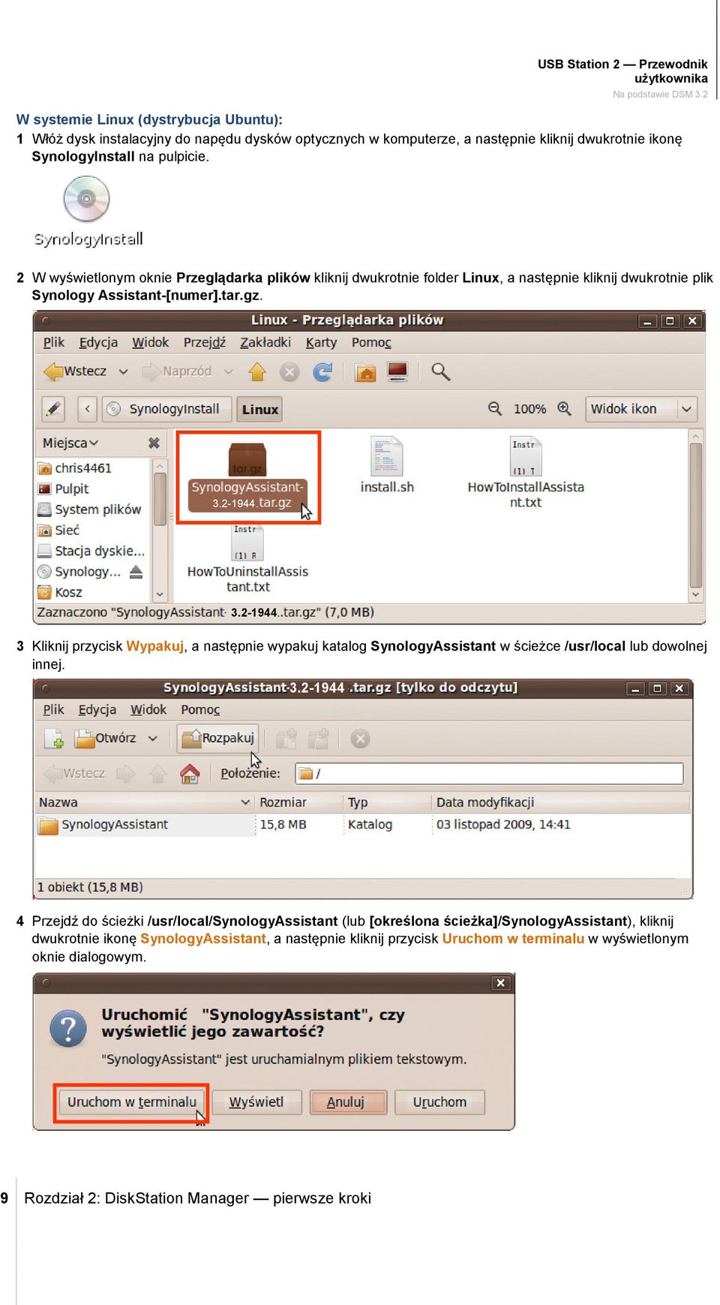Click the home icon in archive manager

[x=190, y=774]
